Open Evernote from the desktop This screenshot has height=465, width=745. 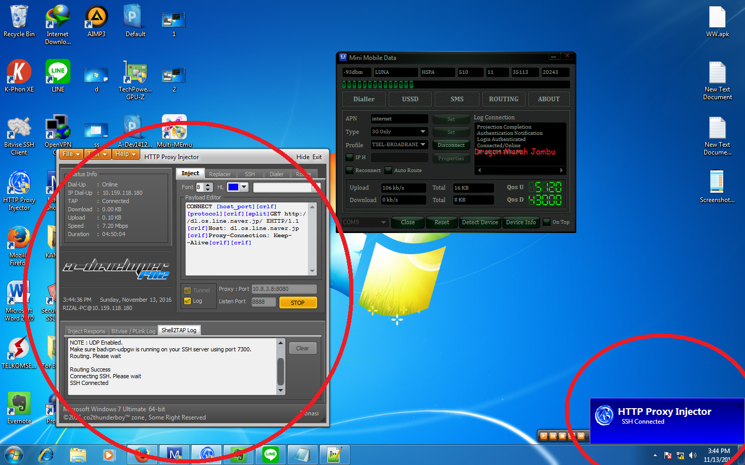point(19,403)
